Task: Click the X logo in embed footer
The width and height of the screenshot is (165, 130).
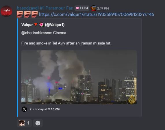Action: tap(24, 109)
